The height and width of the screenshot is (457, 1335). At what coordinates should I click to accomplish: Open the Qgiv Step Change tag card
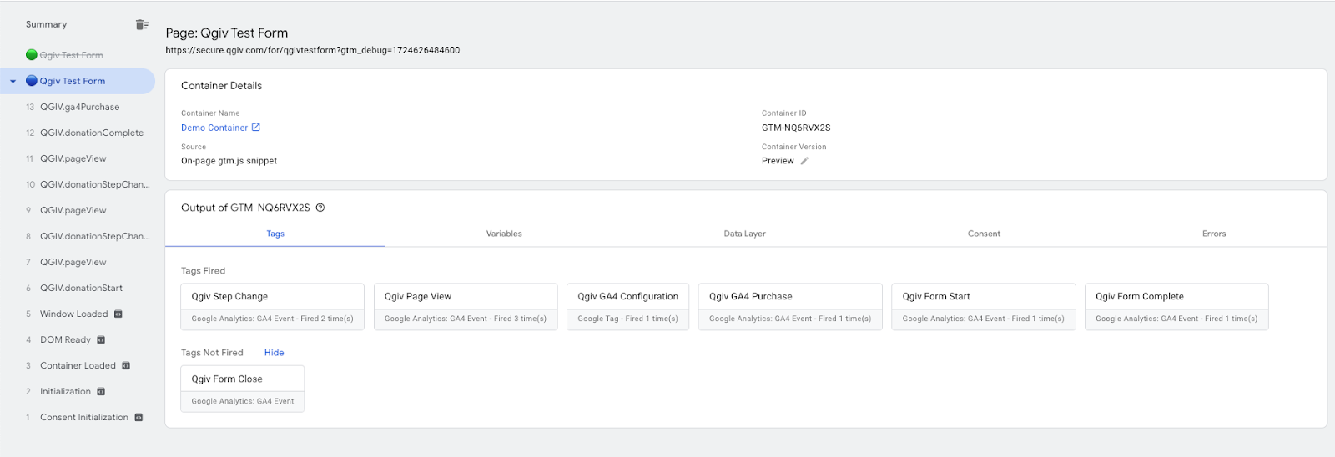coord(272,307)
